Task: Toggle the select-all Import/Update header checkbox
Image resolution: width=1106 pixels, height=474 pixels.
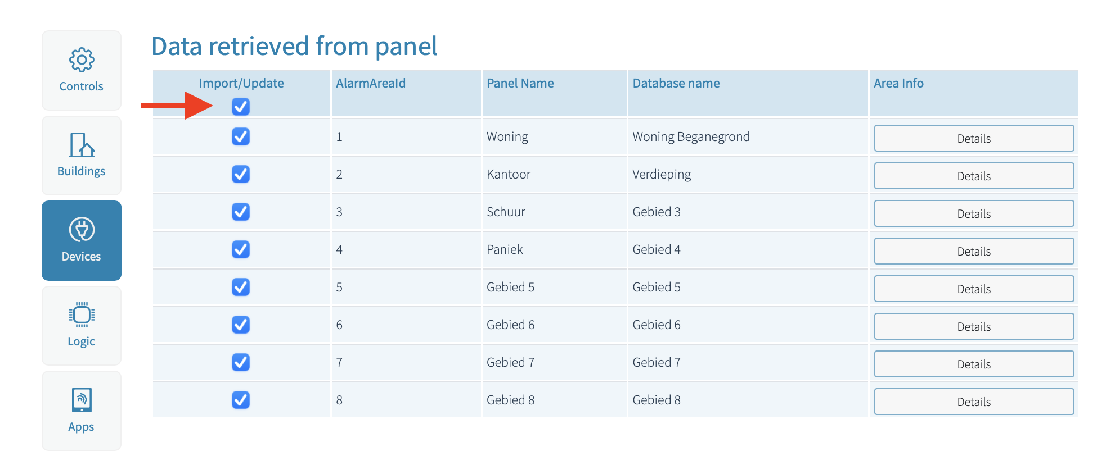Action: pyautogui.click(x=241, y=106)
